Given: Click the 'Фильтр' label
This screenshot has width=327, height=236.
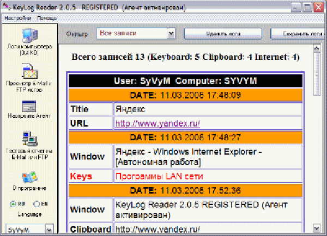Looking at the screenshot, I should point(77,34).
